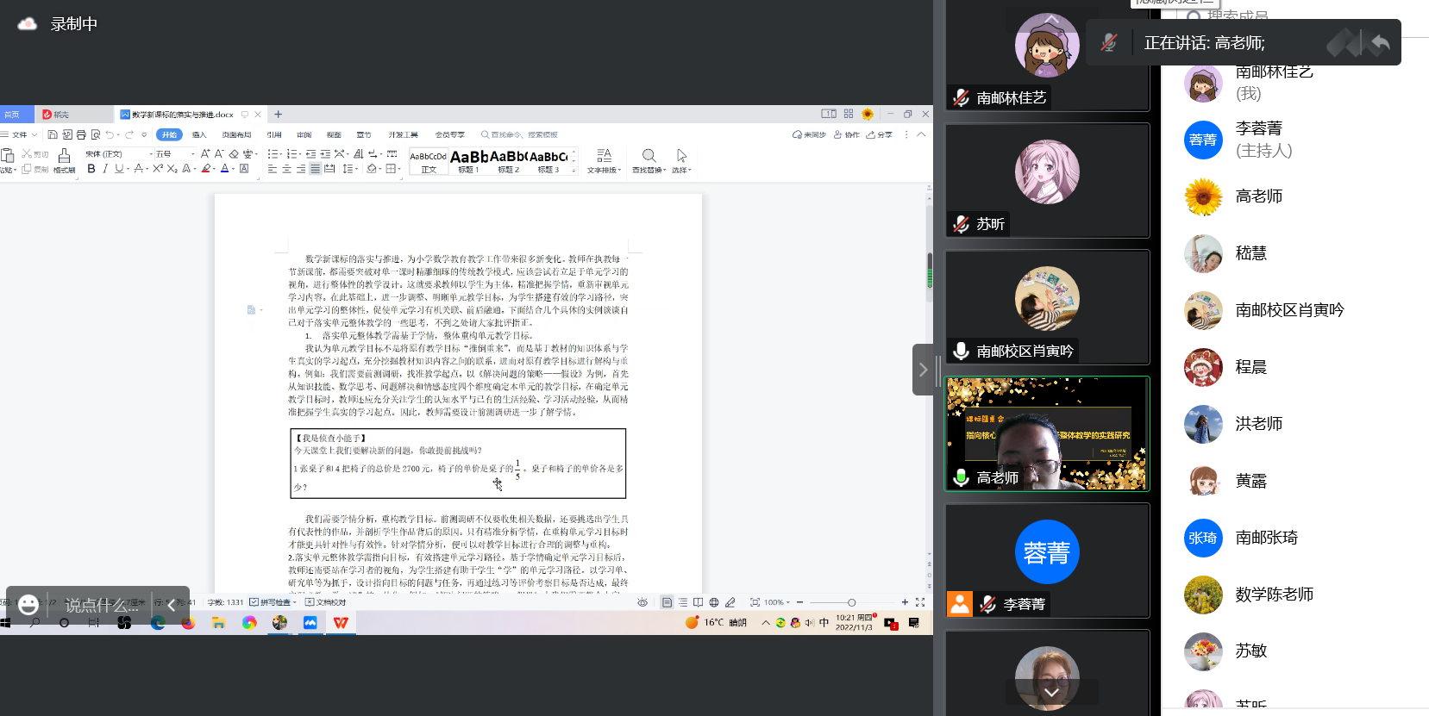Click the 分享 share button
The image size is (1429, 716).
click(x=880, y=134)
